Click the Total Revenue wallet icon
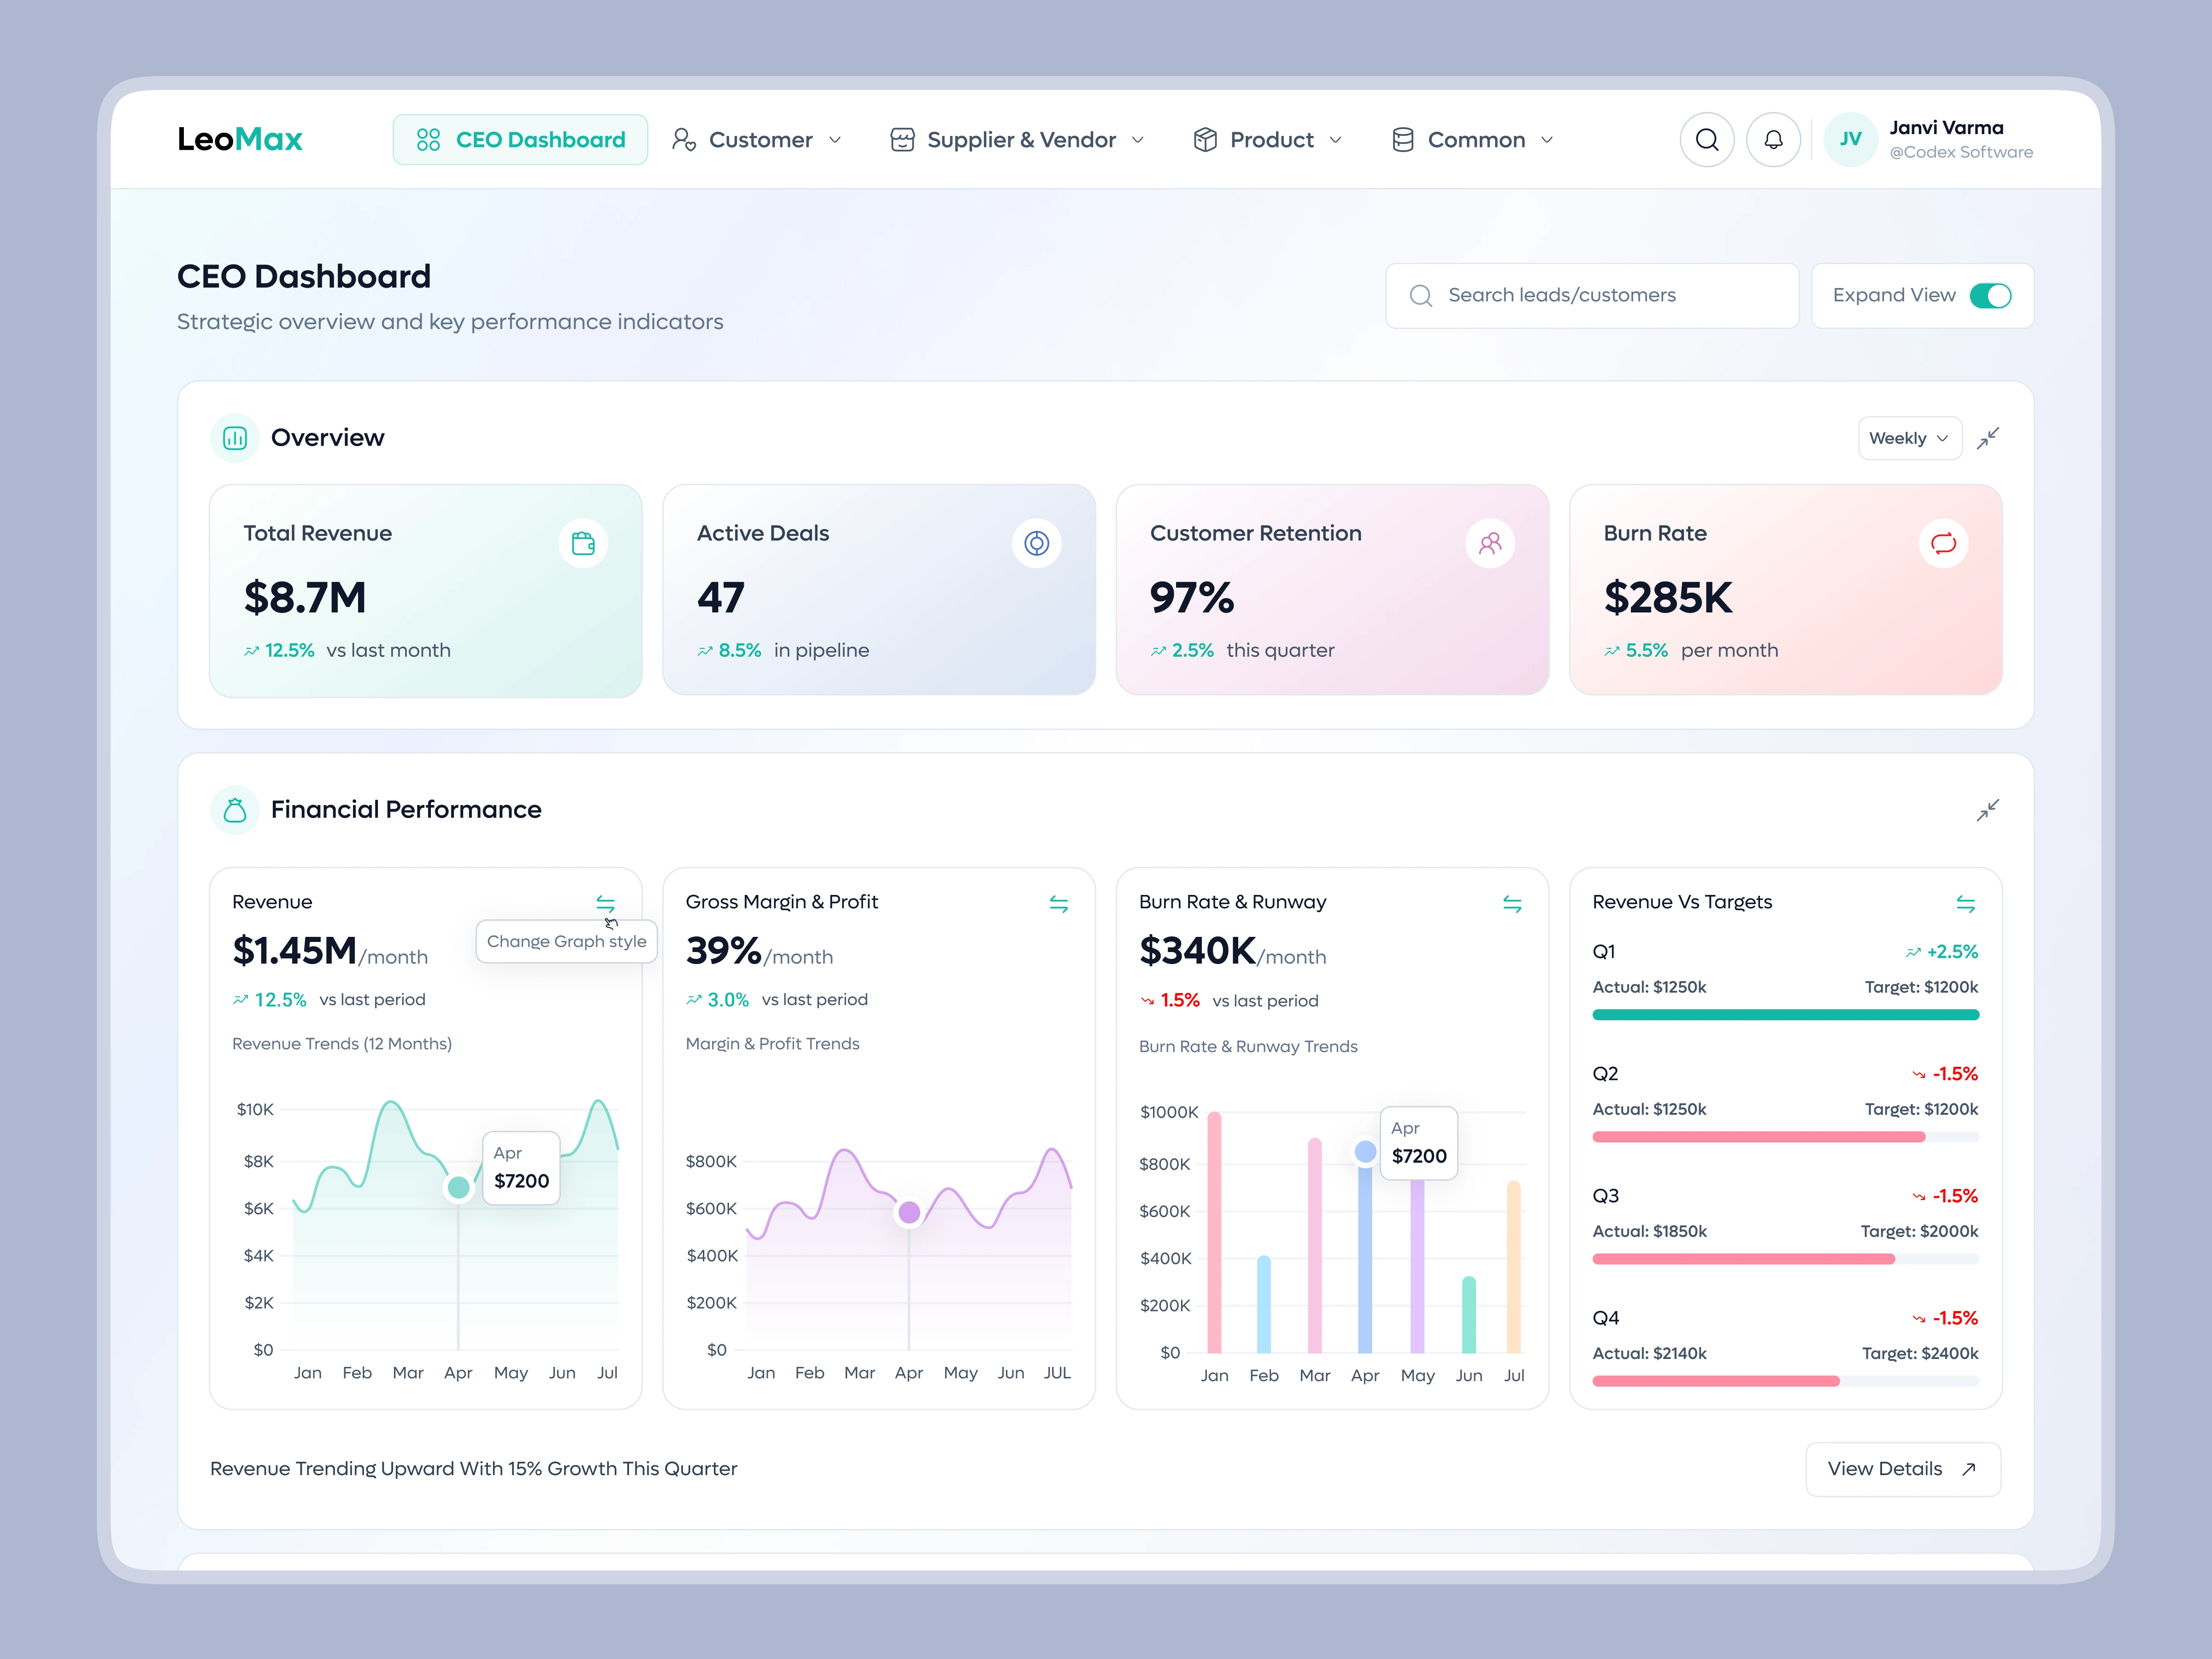 point(583,543)
